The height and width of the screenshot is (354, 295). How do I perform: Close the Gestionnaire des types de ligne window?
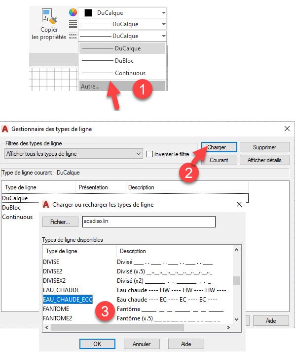coord(287,129)
